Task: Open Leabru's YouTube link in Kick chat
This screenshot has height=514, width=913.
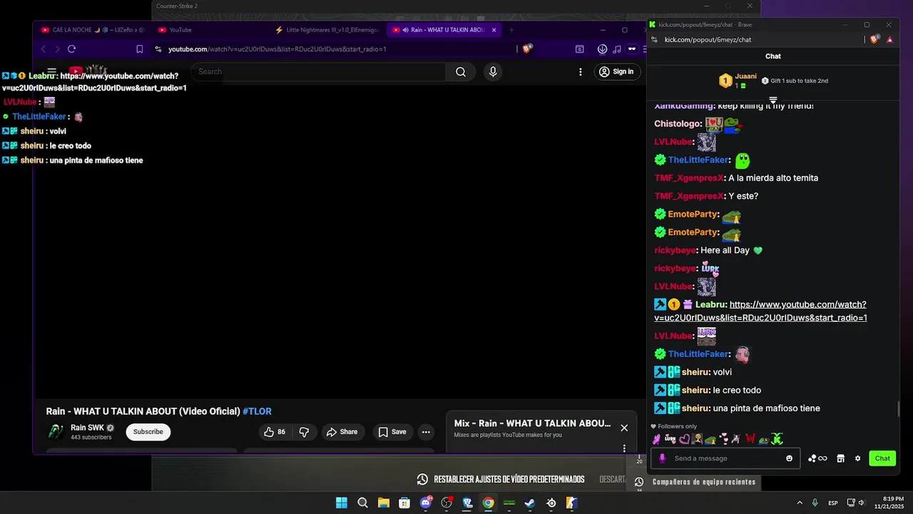Action: tap(761, 311)
